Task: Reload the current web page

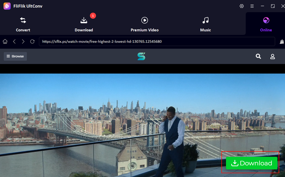Action: (32, 41)
